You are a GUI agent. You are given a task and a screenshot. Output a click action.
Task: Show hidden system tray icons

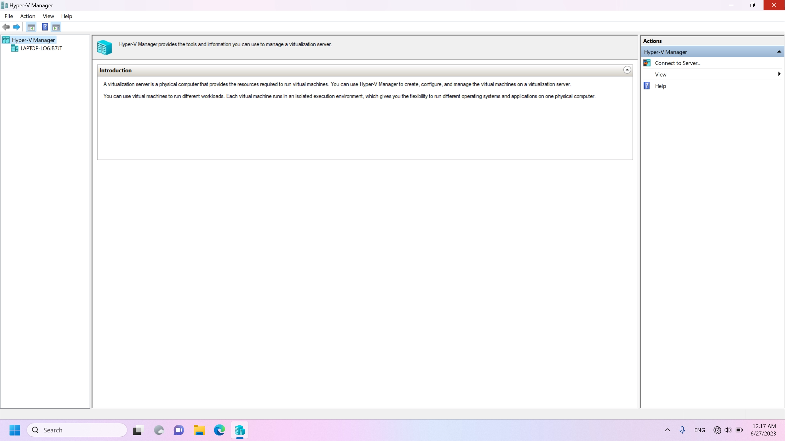point(667,430)
